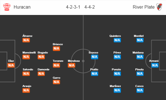Click the Huracan club crest icon

tap(7, 7)
